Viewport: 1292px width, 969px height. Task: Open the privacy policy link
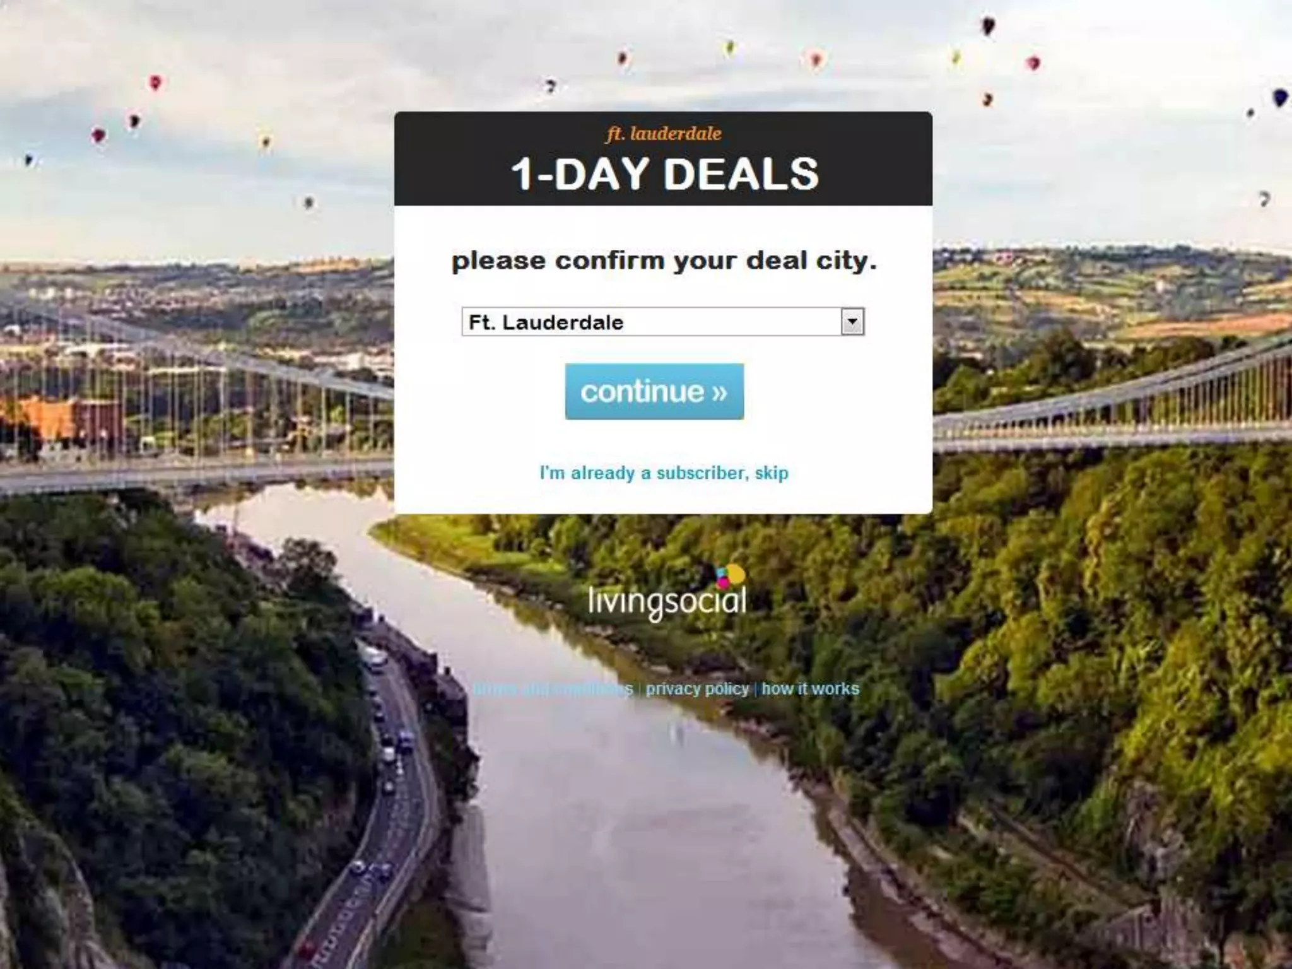(x=697, y=688)
